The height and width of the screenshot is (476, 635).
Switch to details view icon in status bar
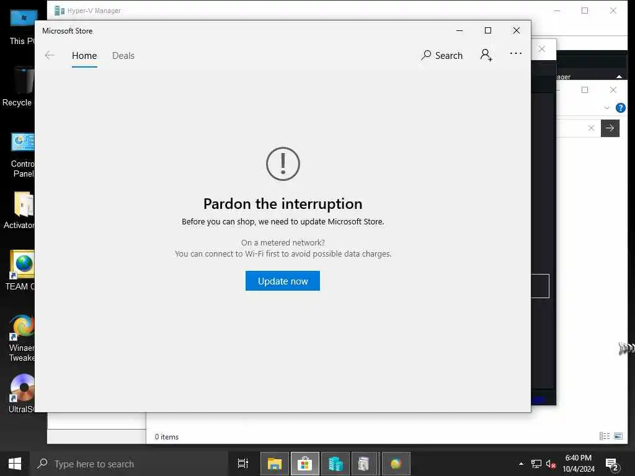(604, 436)
